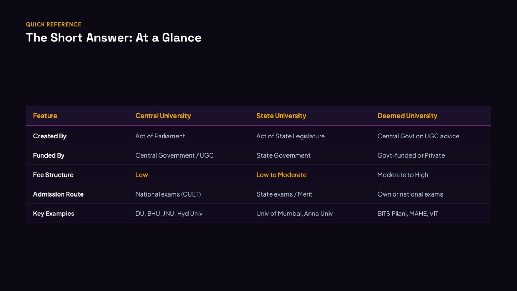Viewport: 517px width, 291px height.
Task: Select the 'Created By' row label
Action: (50, 136)
